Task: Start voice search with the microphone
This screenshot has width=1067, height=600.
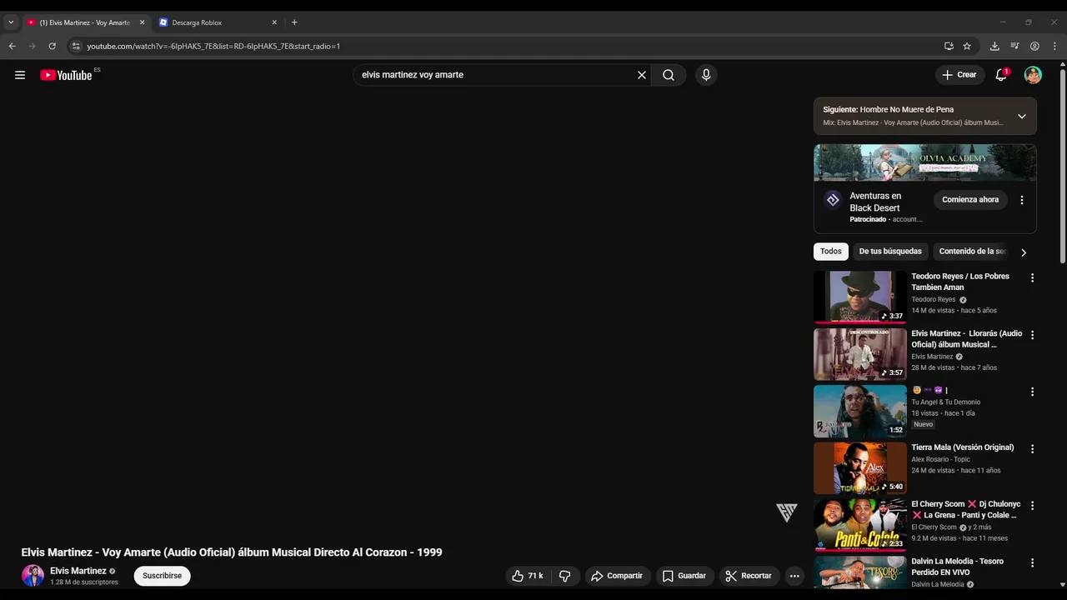Action: click(x=706, y=75)
